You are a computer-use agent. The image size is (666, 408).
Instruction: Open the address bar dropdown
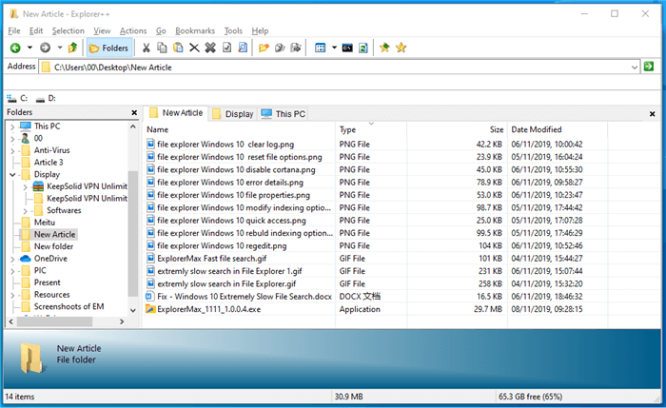(635, 68)
